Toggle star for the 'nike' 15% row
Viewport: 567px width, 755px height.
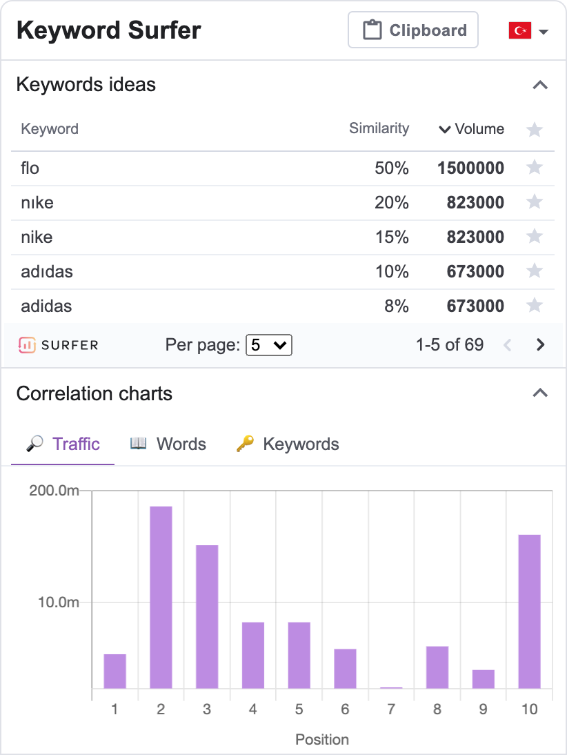tap(535, 237)
